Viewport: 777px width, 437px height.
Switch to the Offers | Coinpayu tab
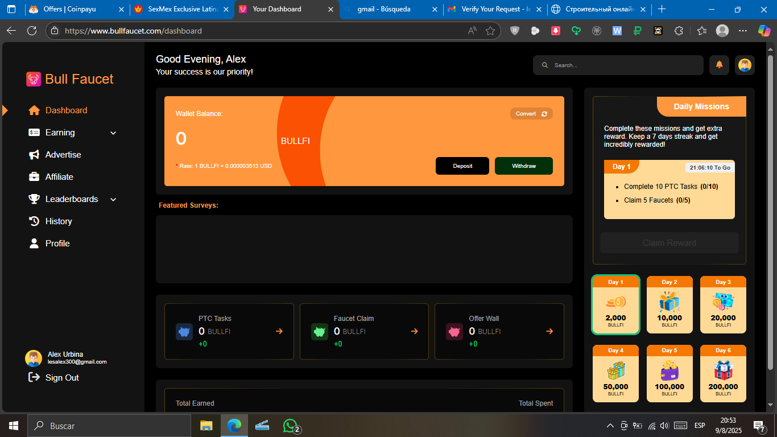76,9
